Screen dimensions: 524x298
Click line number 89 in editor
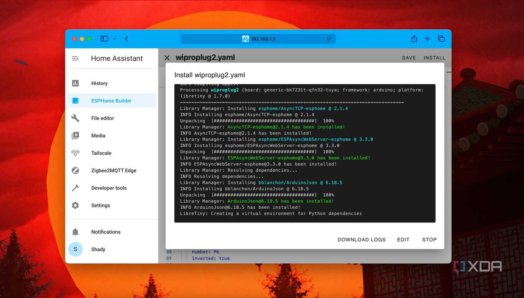click(169, 258)
